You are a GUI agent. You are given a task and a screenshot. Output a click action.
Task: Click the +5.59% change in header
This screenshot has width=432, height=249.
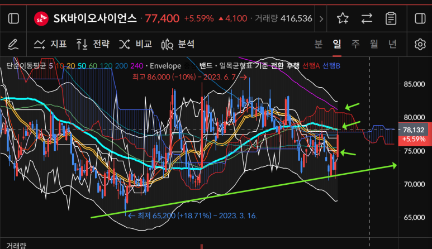pos(199,19)
